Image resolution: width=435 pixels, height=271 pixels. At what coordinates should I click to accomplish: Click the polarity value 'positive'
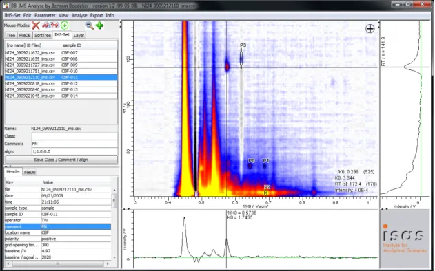point(76,239)
